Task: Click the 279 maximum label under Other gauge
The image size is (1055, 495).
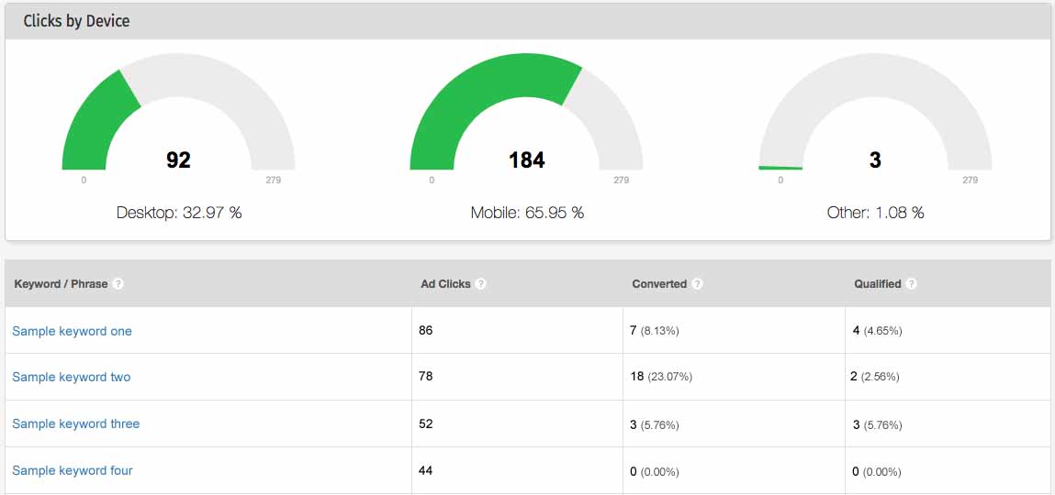Action: pos(970,180)
